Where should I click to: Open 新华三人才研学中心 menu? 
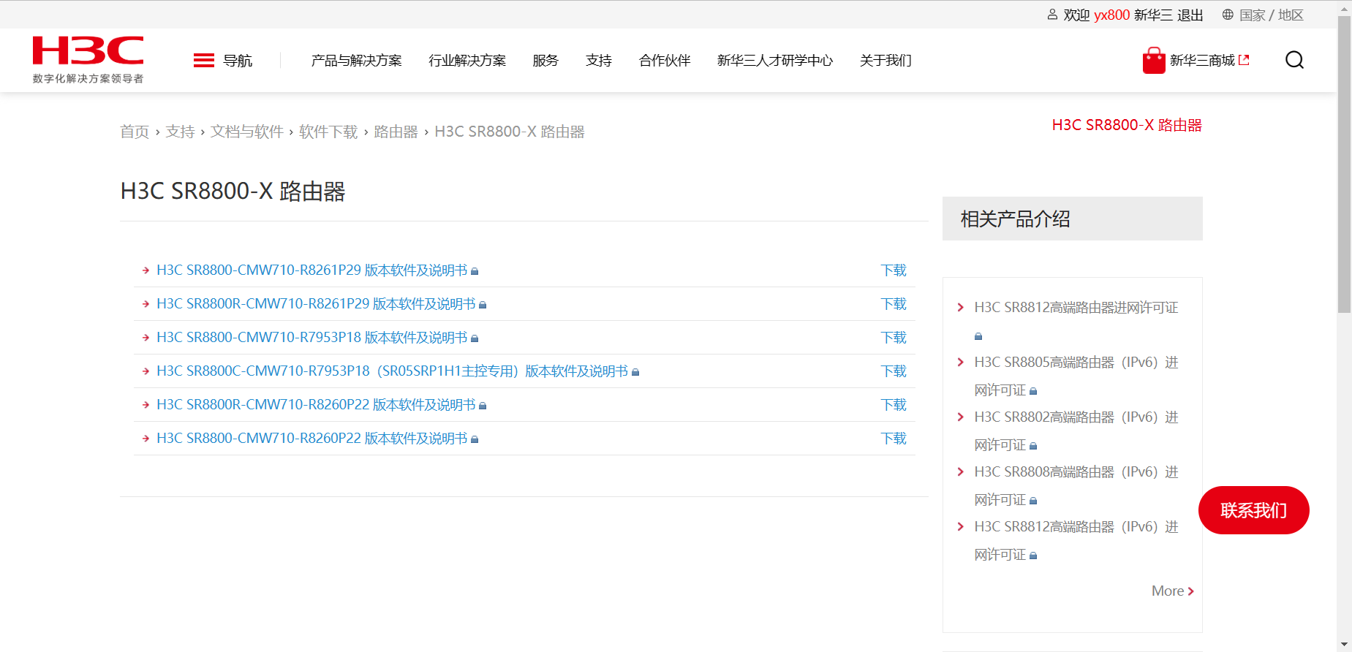(x=775, y=61)
